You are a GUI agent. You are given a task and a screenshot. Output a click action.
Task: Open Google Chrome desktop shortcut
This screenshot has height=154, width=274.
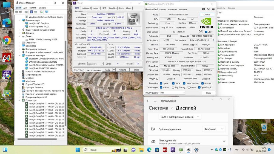coord(7,43)
